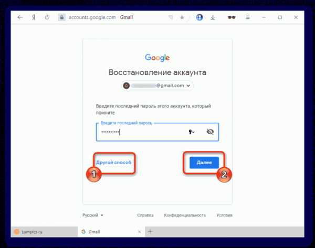The width and height of the screenshot is (315, 248).
Task: Open a new tab with plus button
Action: (150, 232)
